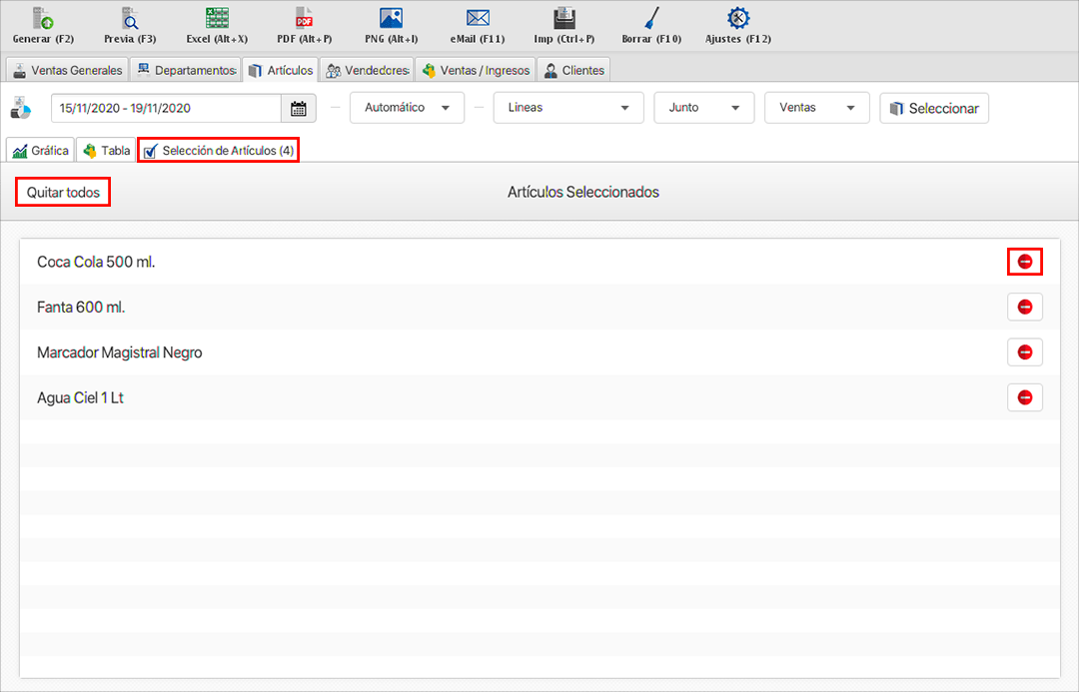The image size is (1079, 692).
Task: Open the Lineas chart type dropdown
Action: coord(567,108)
